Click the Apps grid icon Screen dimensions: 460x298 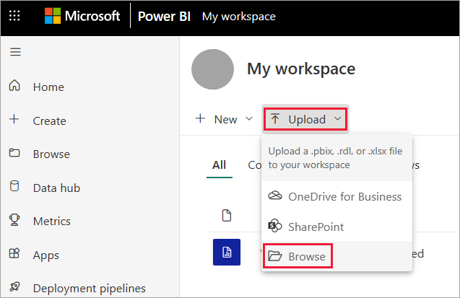click(14, 253)
